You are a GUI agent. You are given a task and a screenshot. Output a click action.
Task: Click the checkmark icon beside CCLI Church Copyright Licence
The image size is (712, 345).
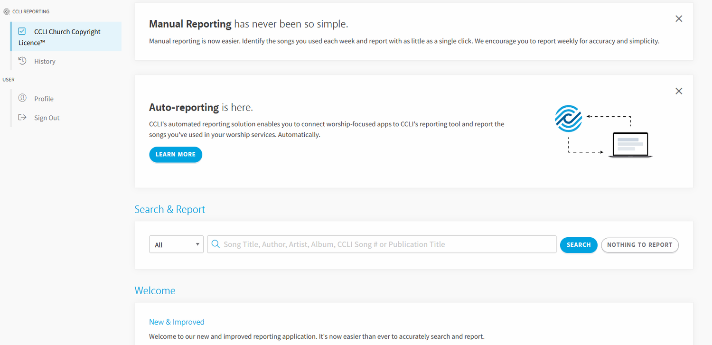[22, 30]
